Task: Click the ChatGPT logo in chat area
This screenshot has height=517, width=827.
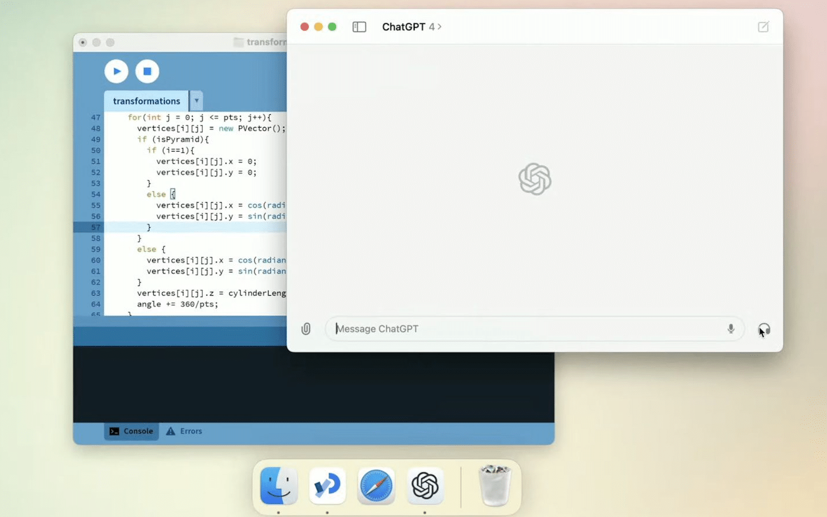Action: pos(534,179)
